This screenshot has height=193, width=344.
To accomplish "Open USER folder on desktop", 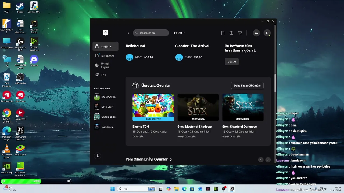I will 6,7.
